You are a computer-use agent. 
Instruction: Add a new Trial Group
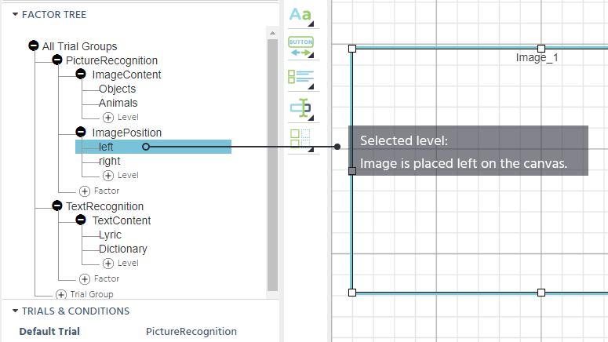coord(85,294)
